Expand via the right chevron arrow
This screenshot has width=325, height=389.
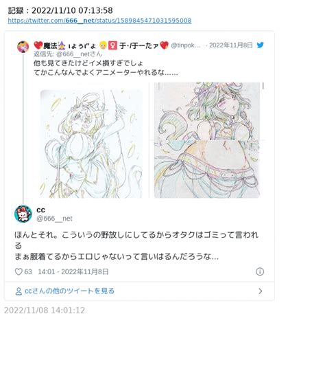pos(260,291)
